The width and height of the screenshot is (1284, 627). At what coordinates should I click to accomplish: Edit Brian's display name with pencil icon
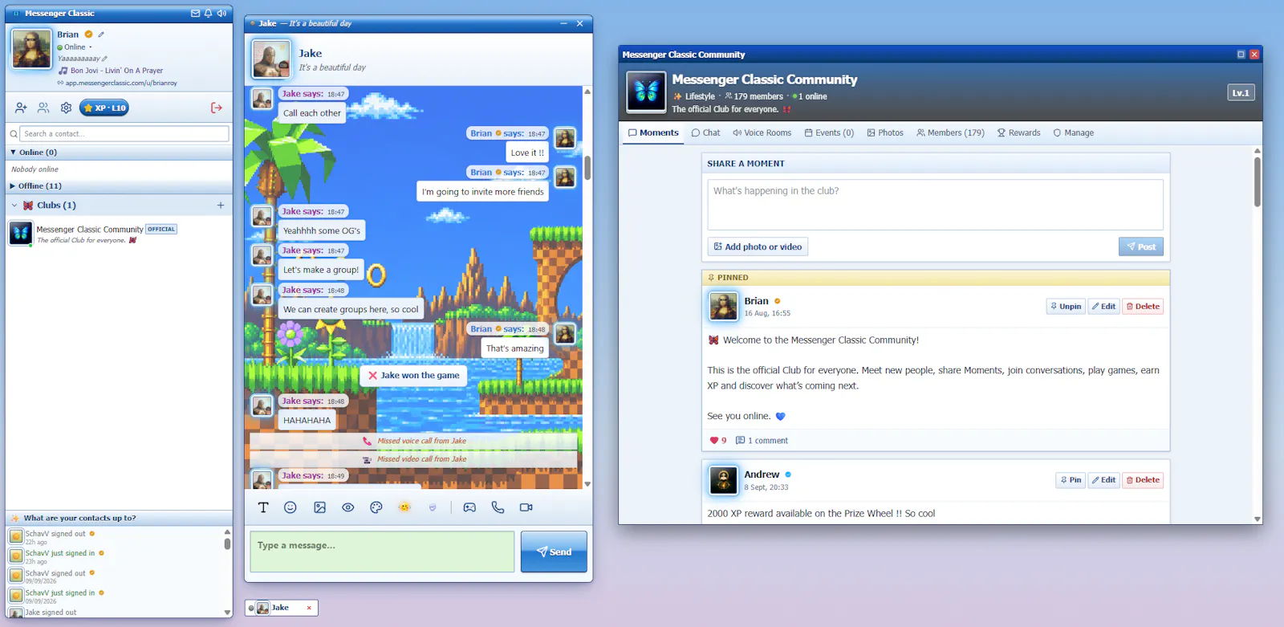point(101,35)
